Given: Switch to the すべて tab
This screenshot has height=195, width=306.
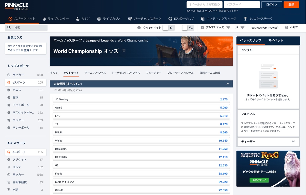Looking at the screenshot, I should click(54, 73).
